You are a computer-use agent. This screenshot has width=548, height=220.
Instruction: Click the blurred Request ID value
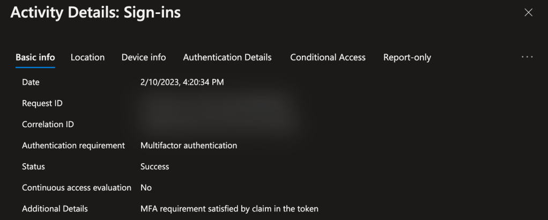click(x=214, y=104)
